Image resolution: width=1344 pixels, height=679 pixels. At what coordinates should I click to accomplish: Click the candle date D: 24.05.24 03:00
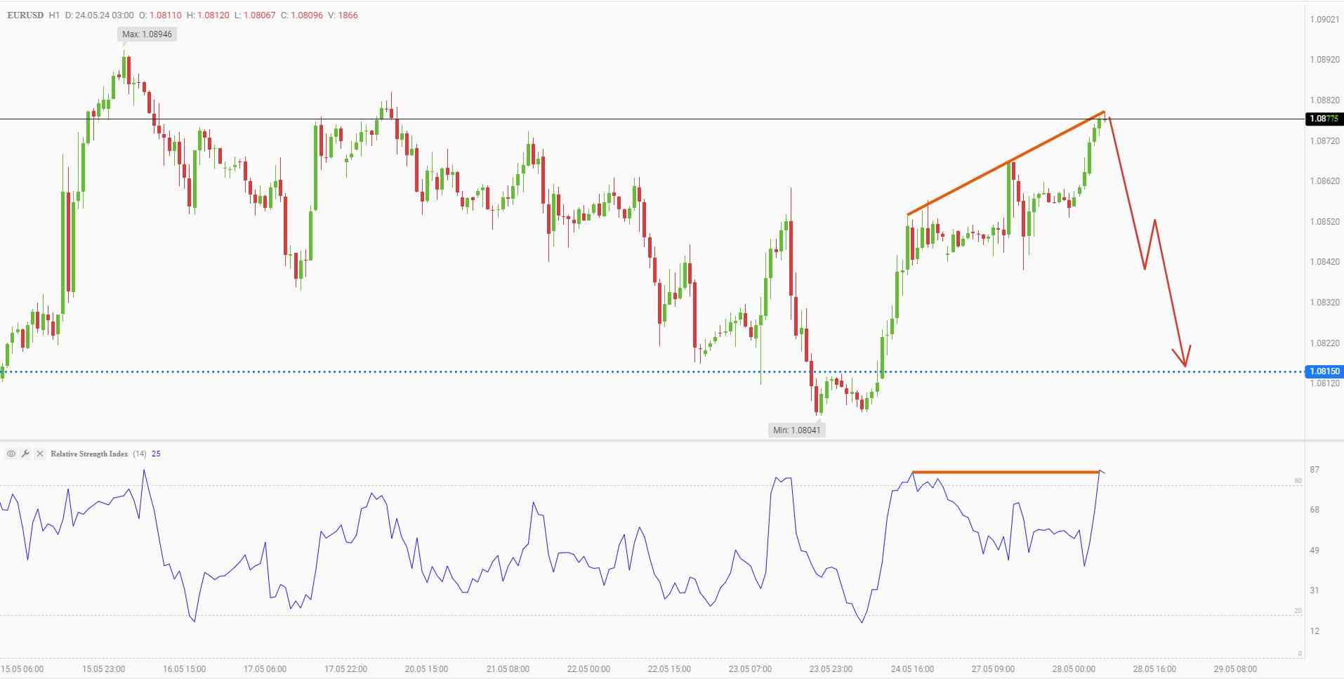pos(99,15)
